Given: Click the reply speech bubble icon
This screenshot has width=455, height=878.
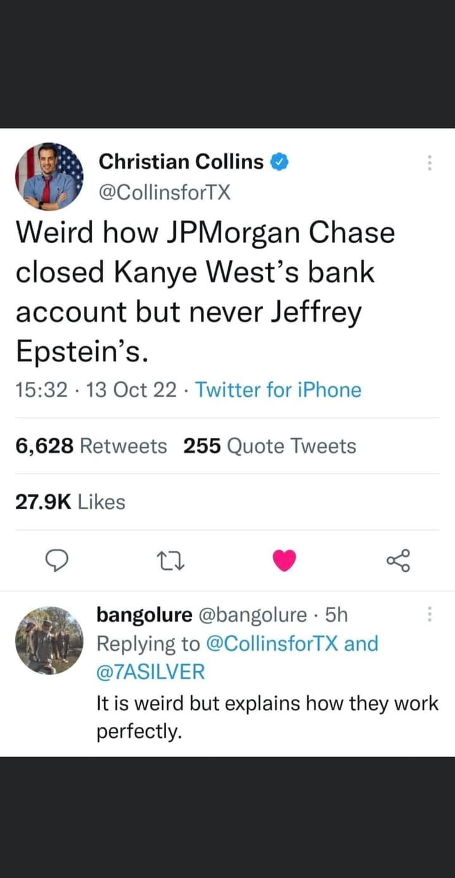Looking at the screenshot, I should [58, 560].
